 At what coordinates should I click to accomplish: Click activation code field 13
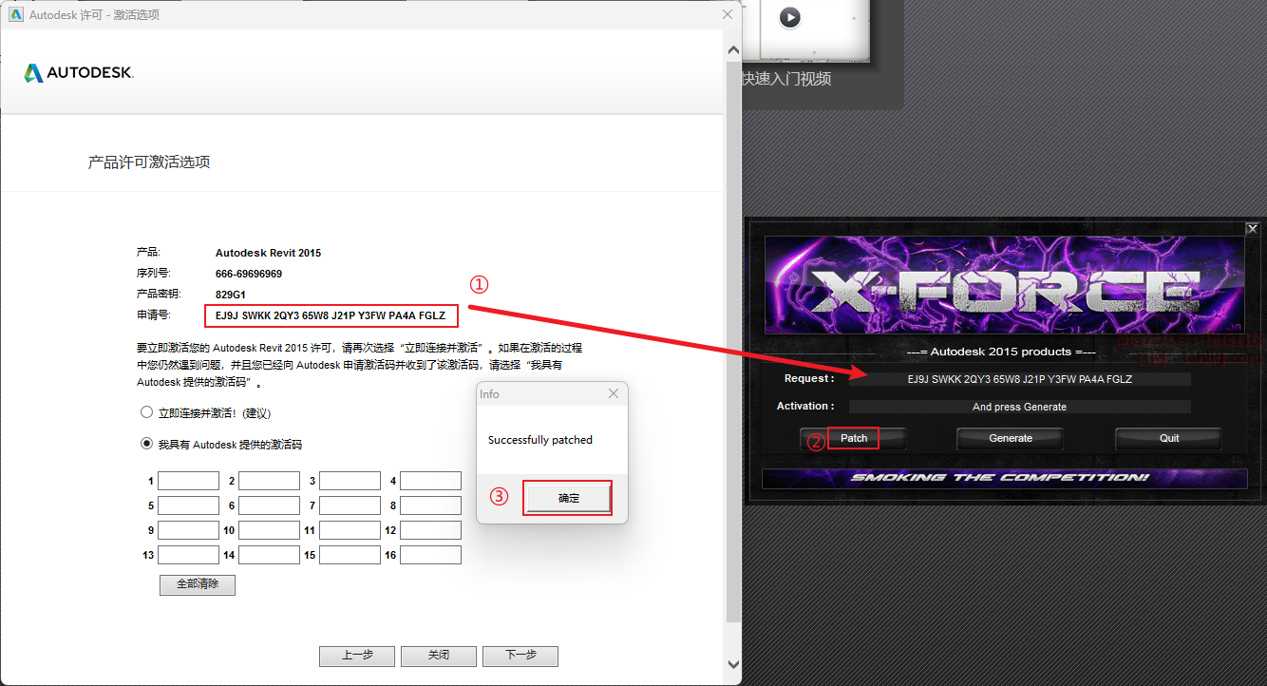coord(188,555)
